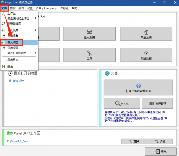
Task: Open the 许可证 menu
Action: pos(64,8)
